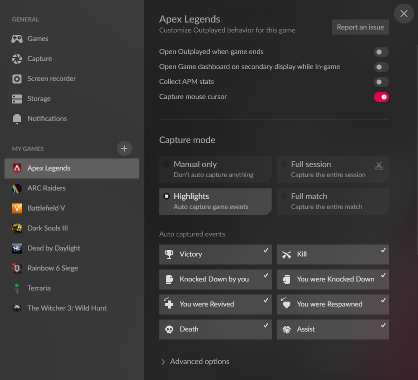The height and width of the screenshot is (380, 418).
Task: Click the Storage drive icon
Action: (17, 98)
